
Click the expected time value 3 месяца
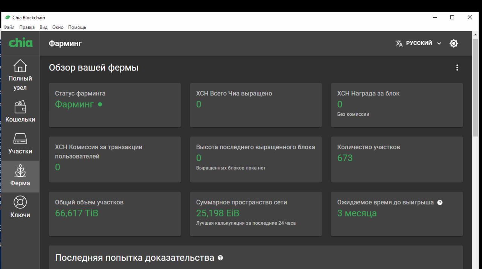(357, 213)
